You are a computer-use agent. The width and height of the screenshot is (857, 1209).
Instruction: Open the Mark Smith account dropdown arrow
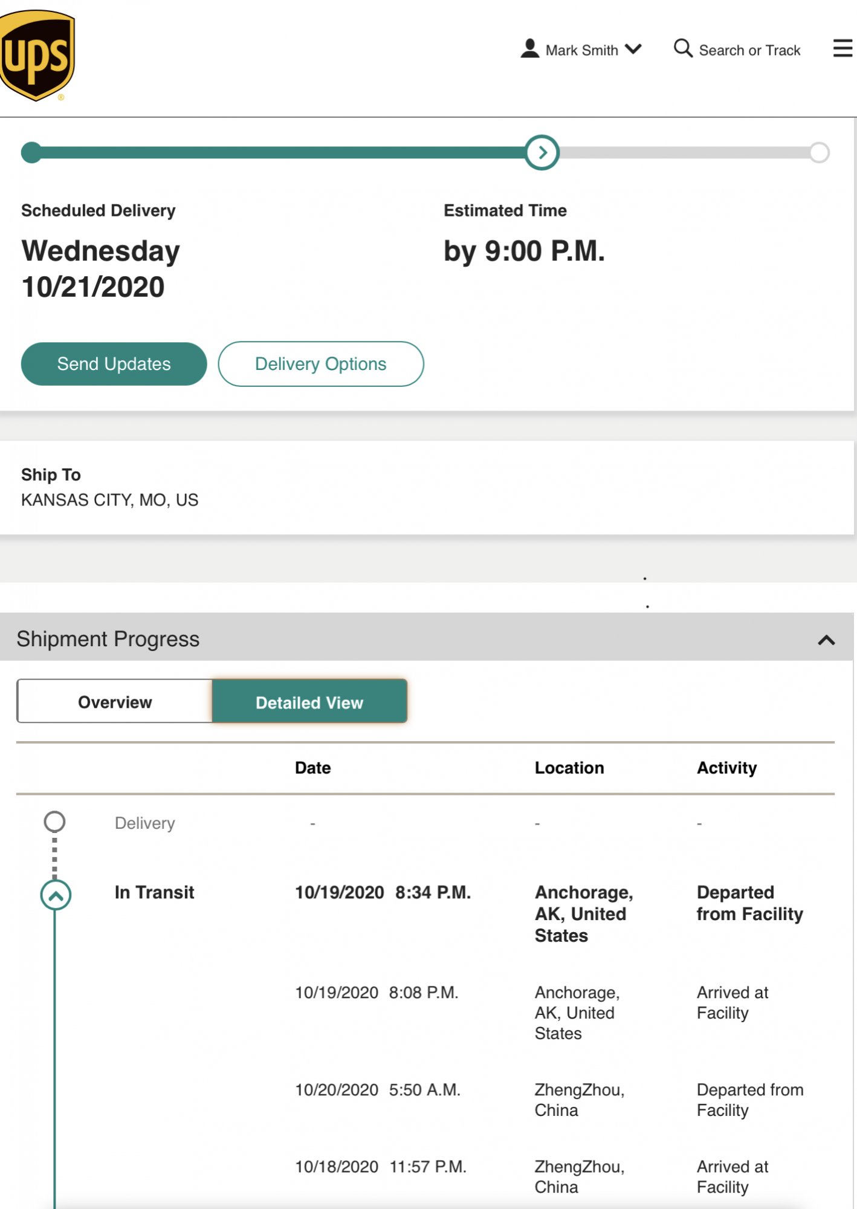(x=633, y=48)
